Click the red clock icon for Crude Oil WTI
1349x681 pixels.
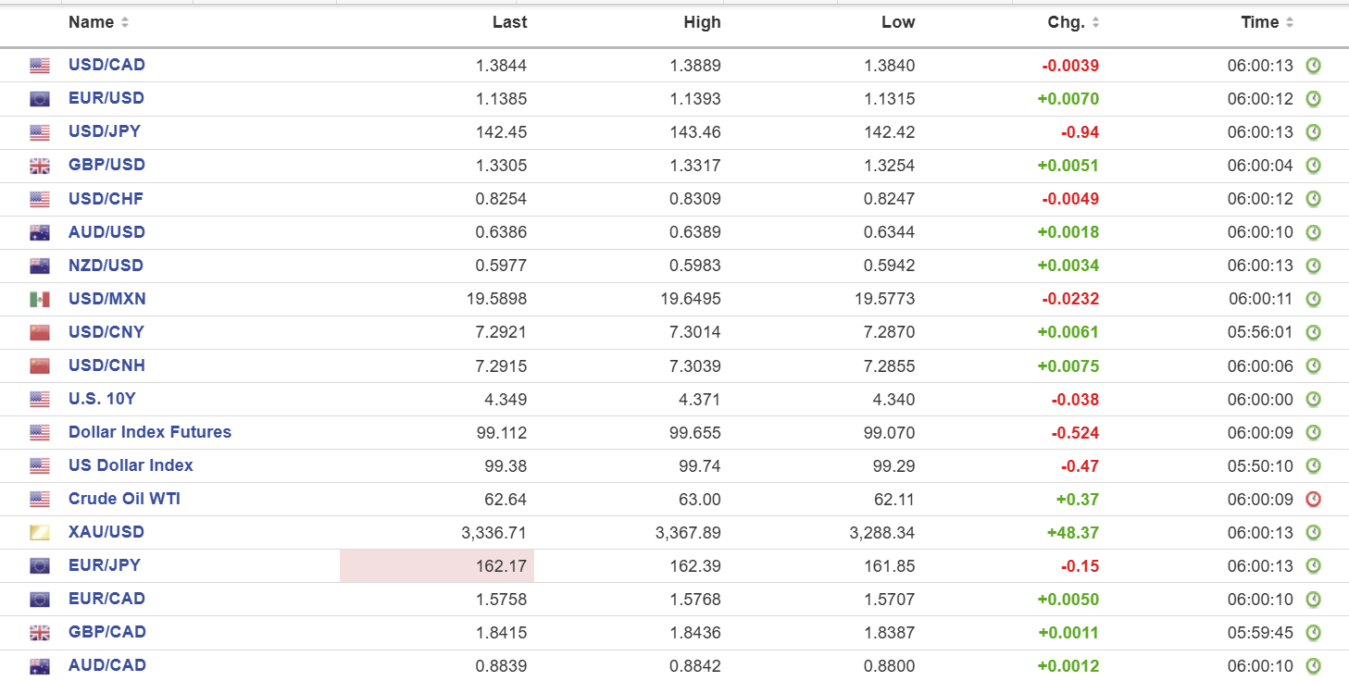point(1313,500)
